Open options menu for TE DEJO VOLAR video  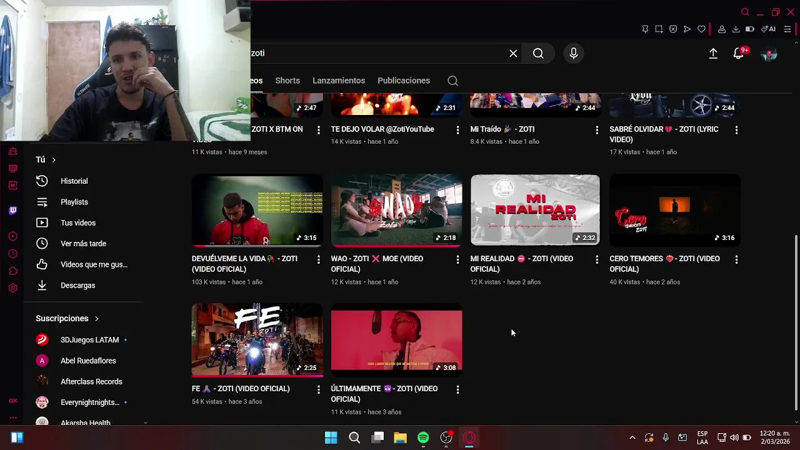tap(457, 130)
